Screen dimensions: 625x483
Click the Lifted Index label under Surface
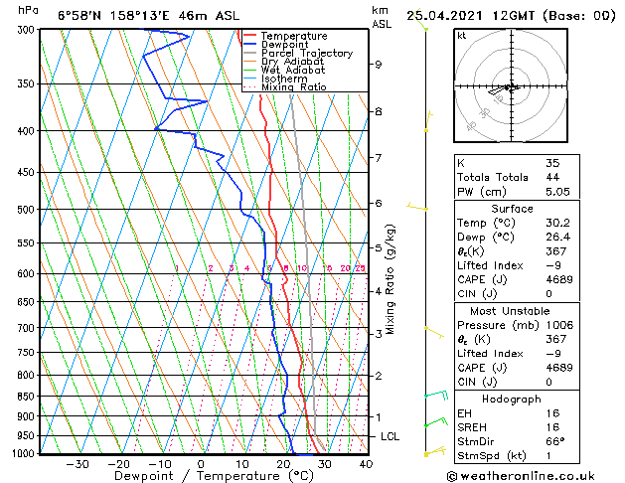490,265
